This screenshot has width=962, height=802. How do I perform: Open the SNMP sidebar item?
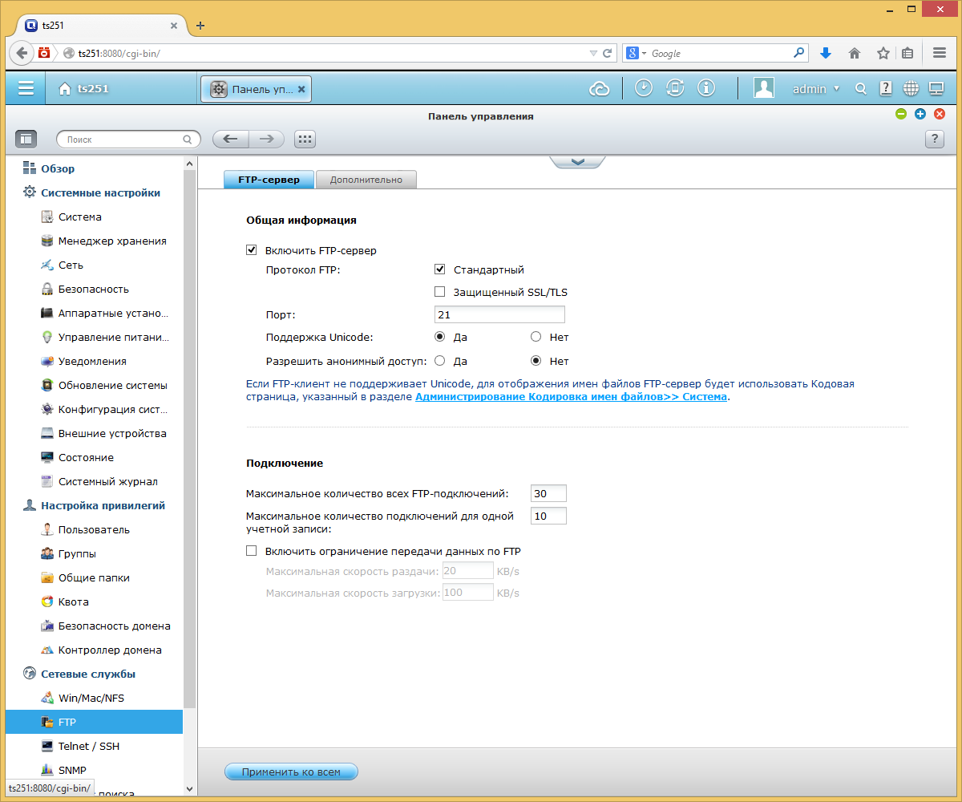pyautogui.click(x=63, y=770)
